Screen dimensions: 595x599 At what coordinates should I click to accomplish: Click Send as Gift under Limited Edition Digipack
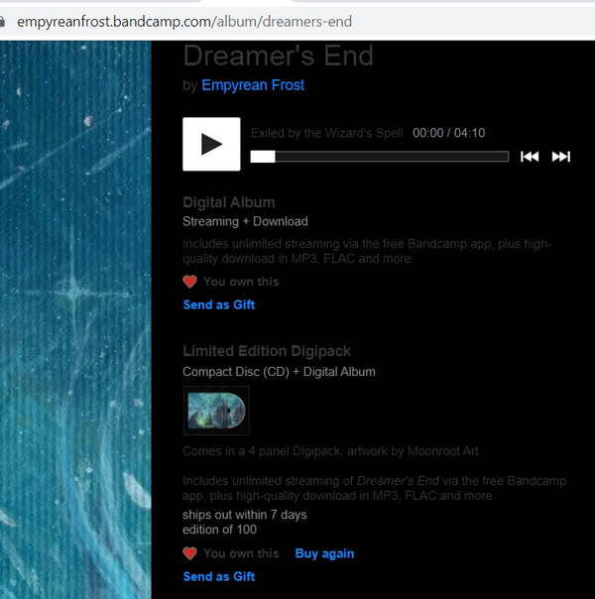coord(219,576)
